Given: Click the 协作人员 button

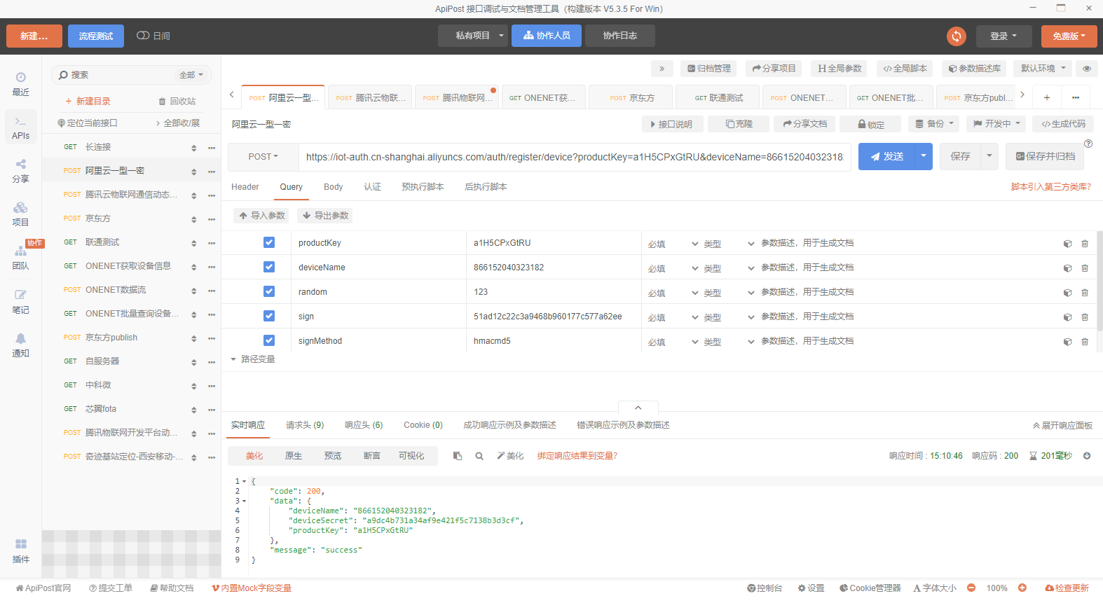Looking at the screenshot, I should pyautogui.click(x=547, y=36).
